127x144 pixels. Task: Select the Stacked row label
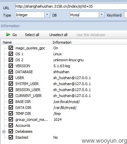click(22, 137)
